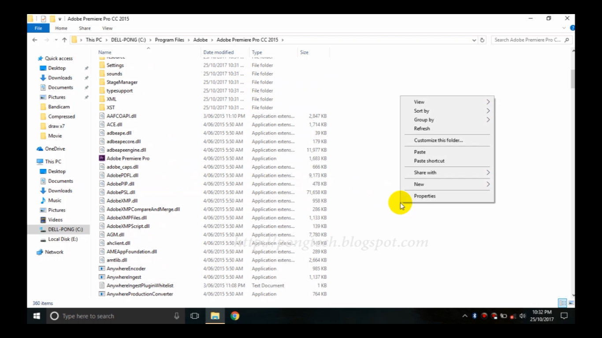Go back with the Back arrow
Screen dimensions: 602x338
(35, 40)
